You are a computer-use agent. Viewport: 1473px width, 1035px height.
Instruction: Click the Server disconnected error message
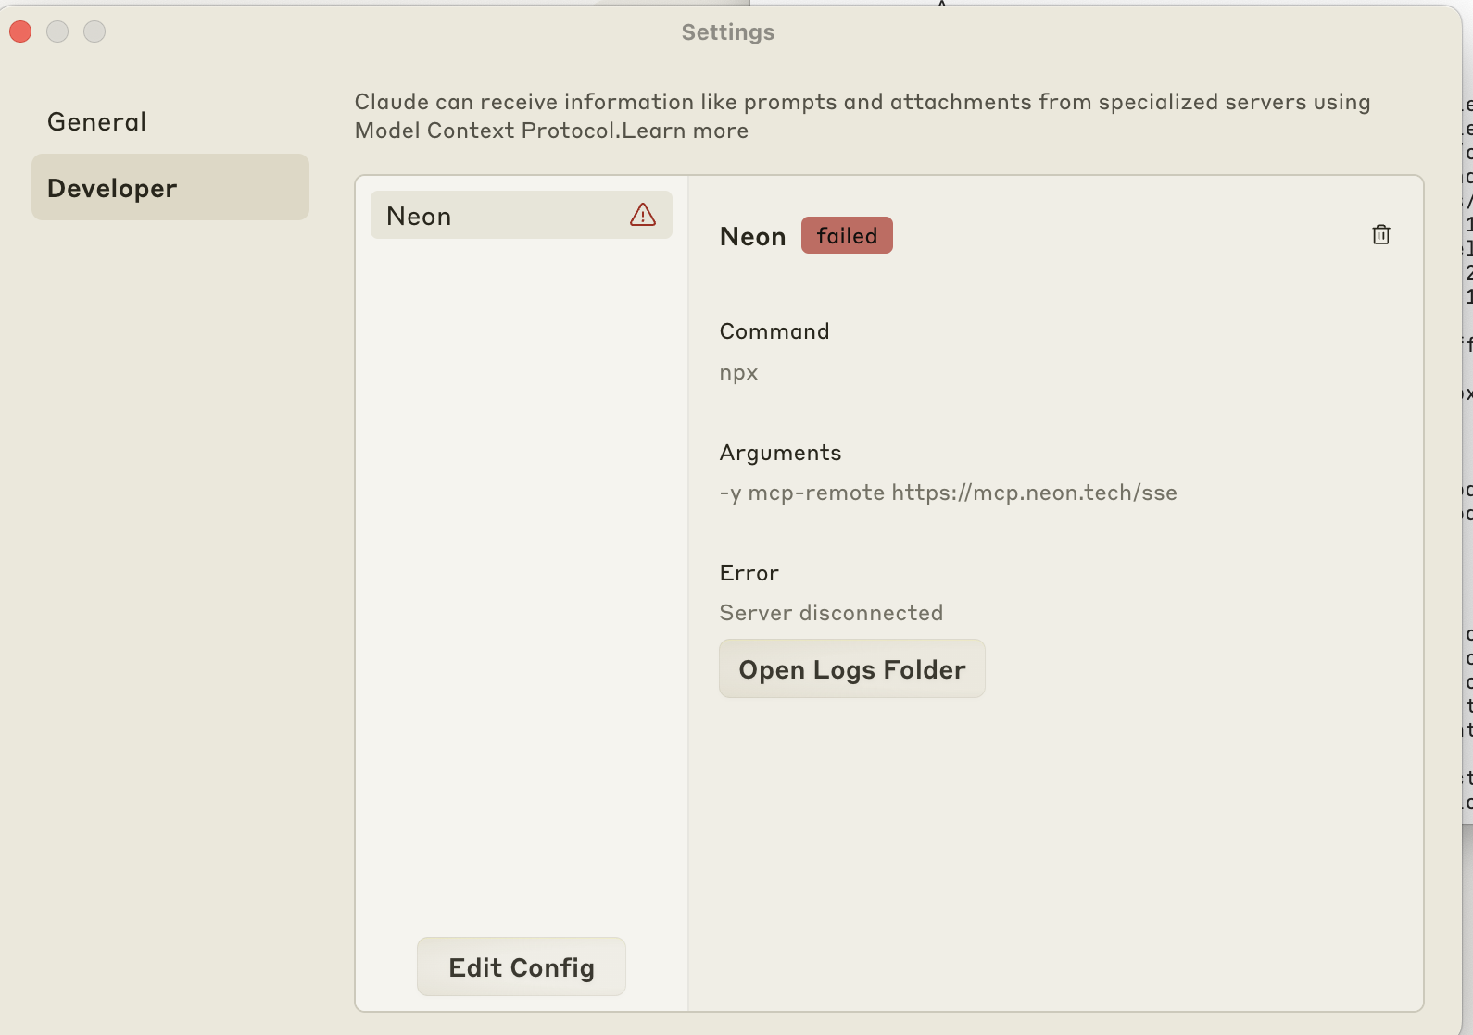click(831, 613)
